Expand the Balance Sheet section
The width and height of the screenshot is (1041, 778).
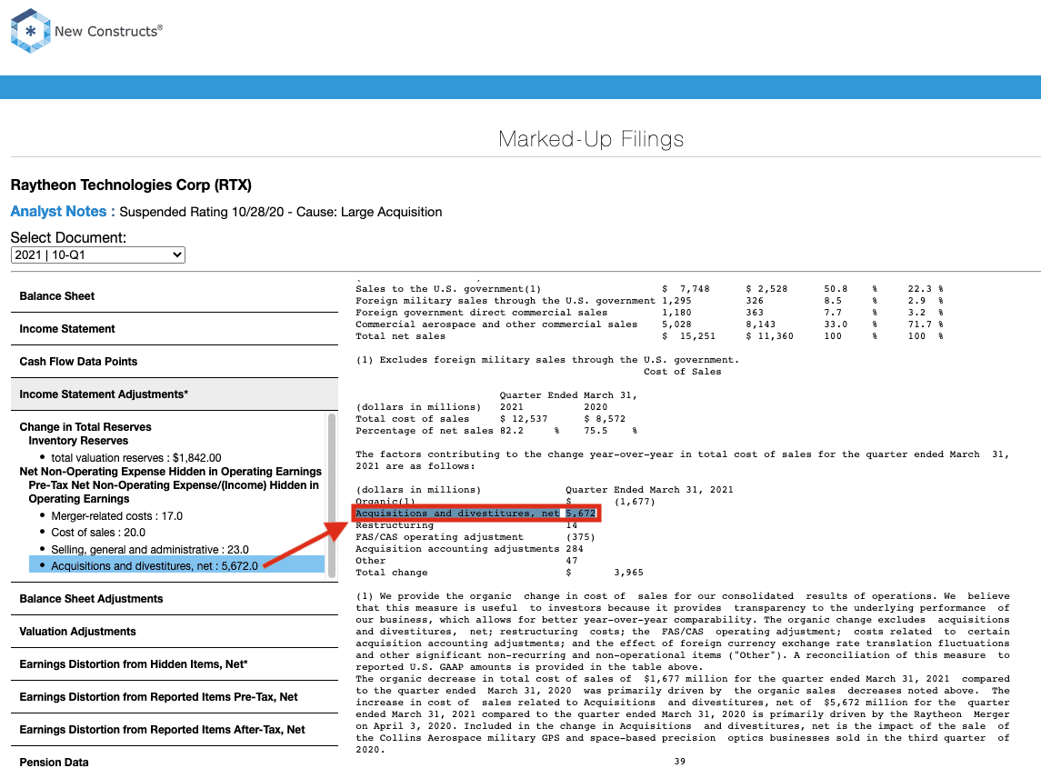(175, 296)
